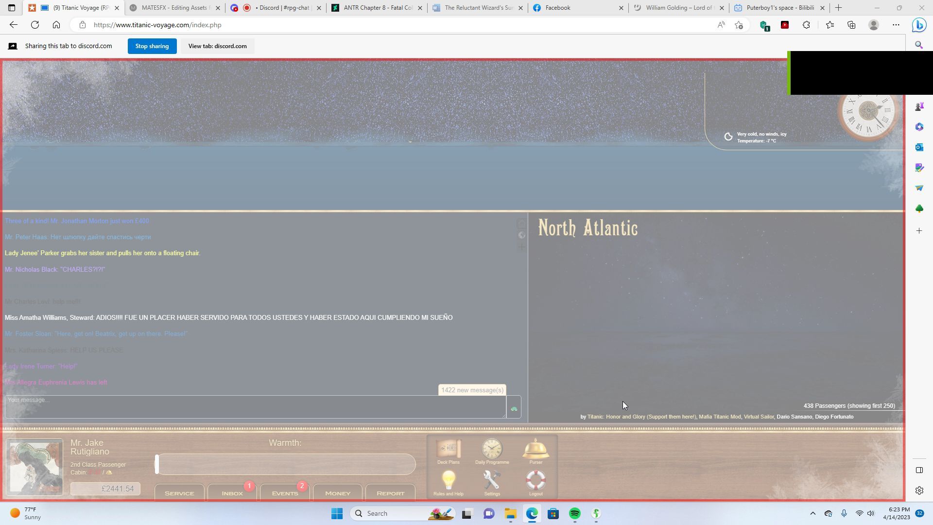Open the Service menu button

tap(179, 493)
